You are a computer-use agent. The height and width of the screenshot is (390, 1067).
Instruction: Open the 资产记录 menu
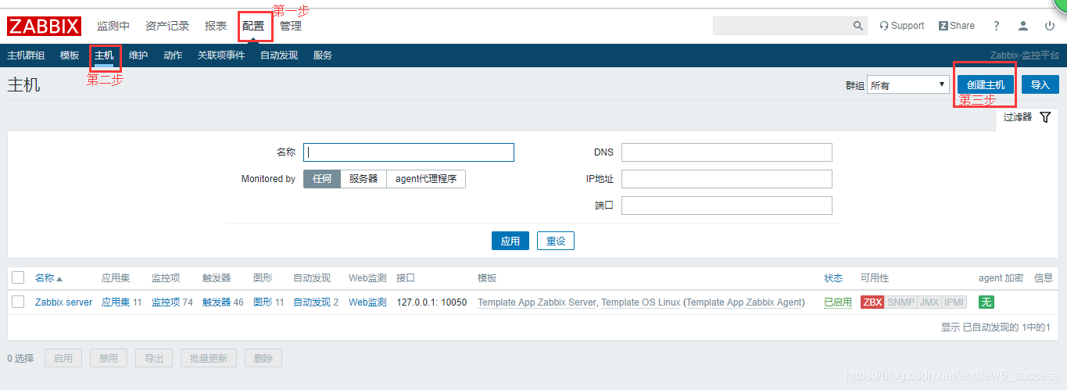(167, 26)
